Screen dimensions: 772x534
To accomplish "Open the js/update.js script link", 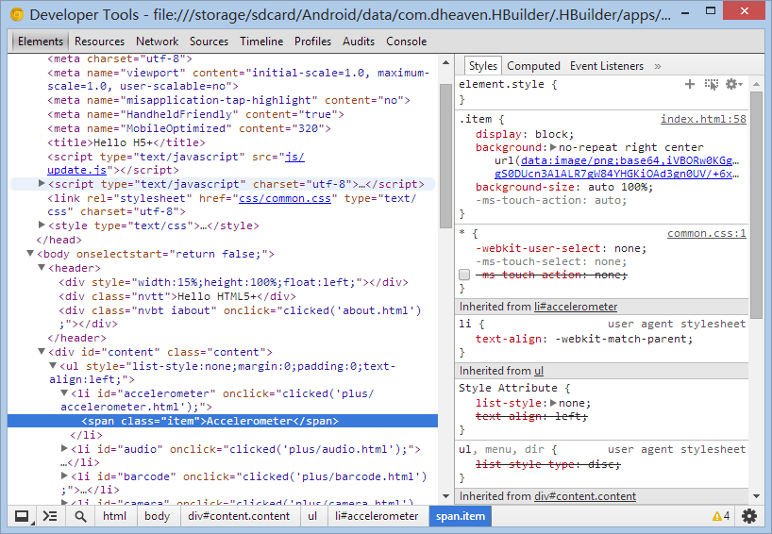I will [294, 157].
